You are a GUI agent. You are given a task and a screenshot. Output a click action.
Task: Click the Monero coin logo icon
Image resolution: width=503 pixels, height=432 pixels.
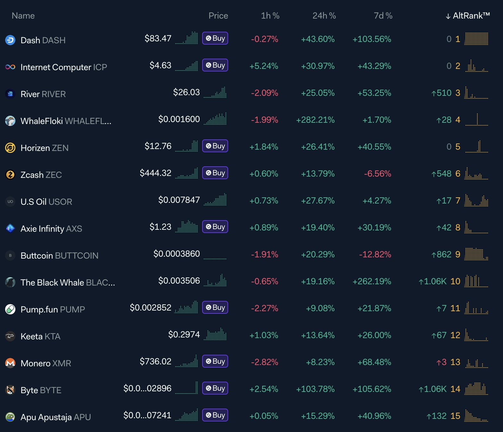[x=10, y=363]
